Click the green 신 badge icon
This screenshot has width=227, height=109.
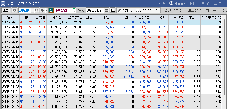point(51,10)
